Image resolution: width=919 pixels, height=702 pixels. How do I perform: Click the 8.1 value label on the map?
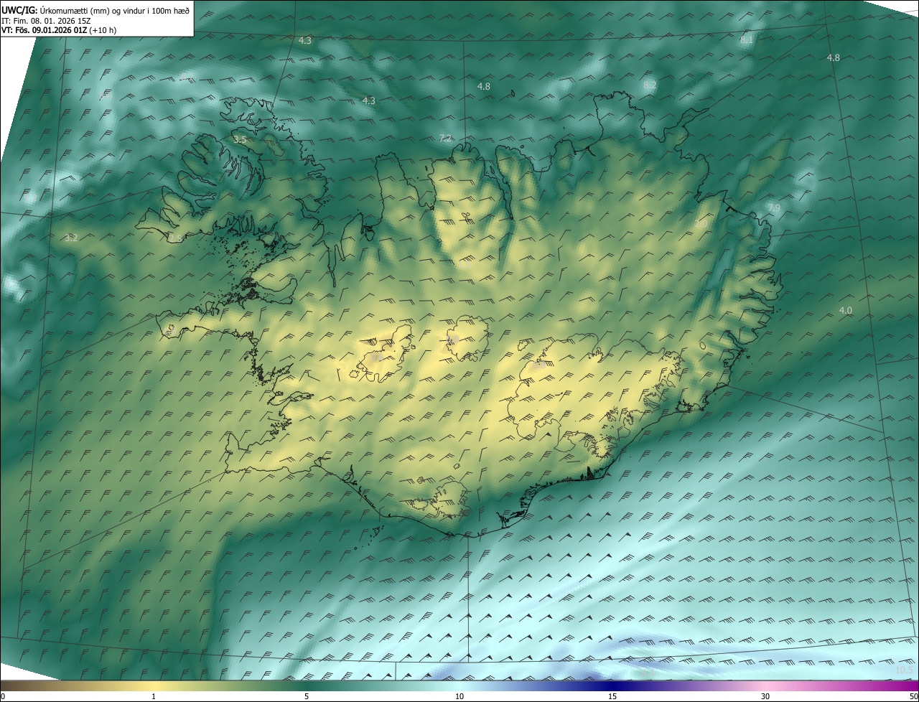click(x=747, y=40)
